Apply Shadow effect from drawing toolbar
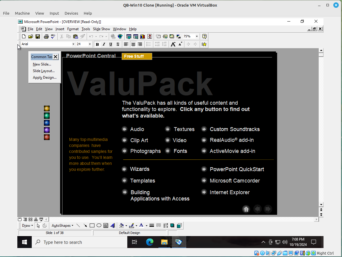The height and width of the screenshot is (257, 342). point(172,226)
